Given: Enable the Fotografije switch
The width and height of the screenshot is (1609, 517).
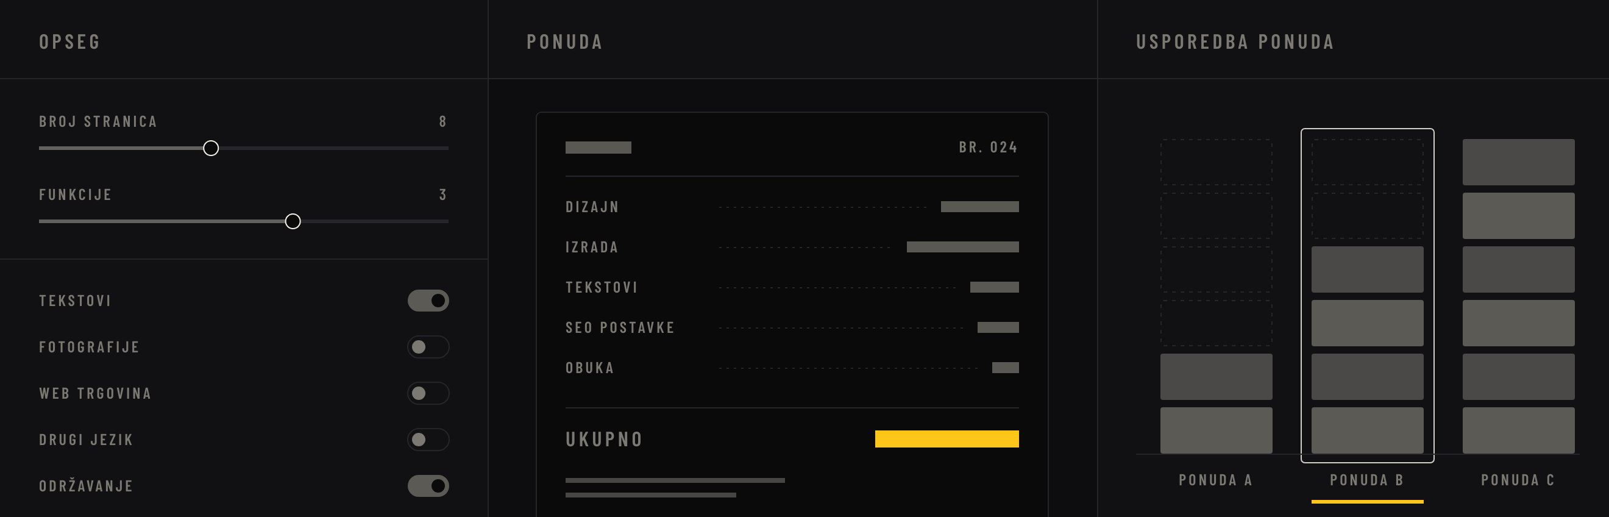Looking at the screenshot, I should click(428, 347).
